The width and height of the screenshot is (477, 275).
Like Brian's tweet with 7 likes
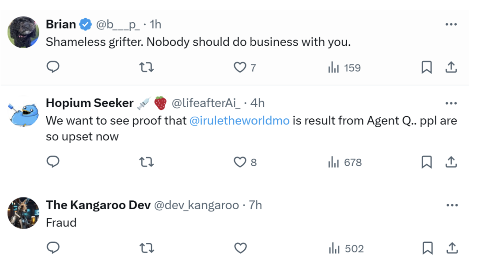240,68
